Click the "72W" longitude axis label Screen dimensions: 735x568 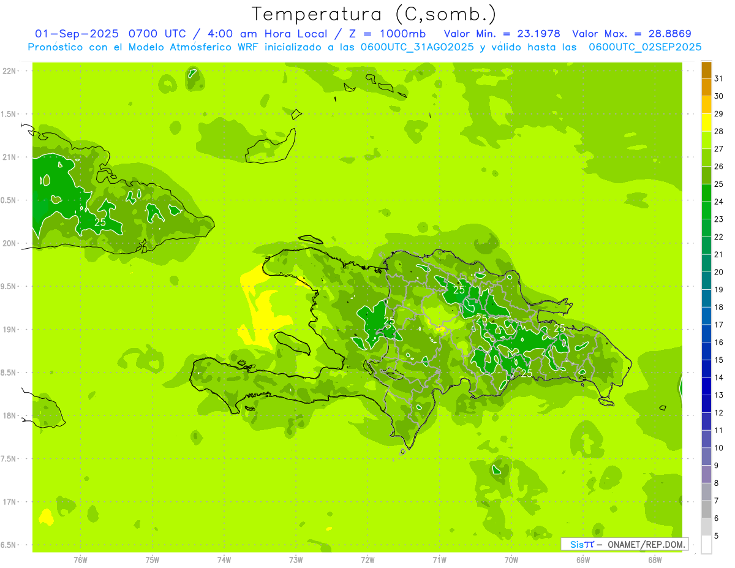coord(367,559)
